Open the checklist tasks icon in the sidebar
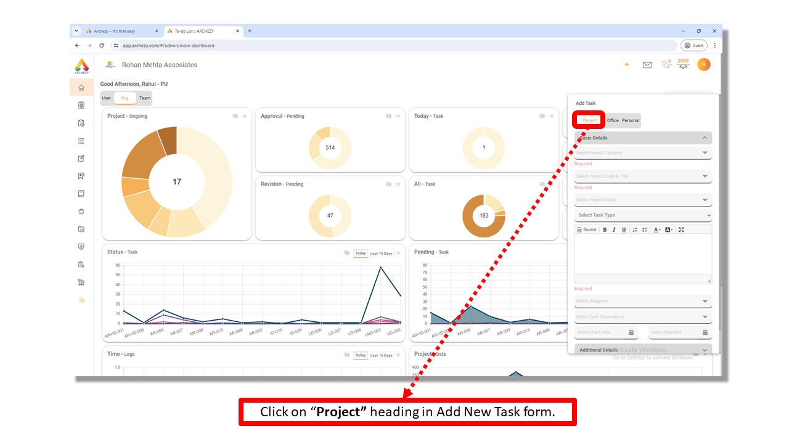Screen dimensions: 789x444 (x=81, y=141)
